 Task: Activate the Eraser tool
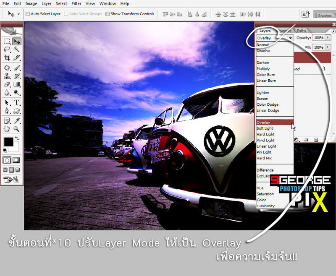point(7,84)
